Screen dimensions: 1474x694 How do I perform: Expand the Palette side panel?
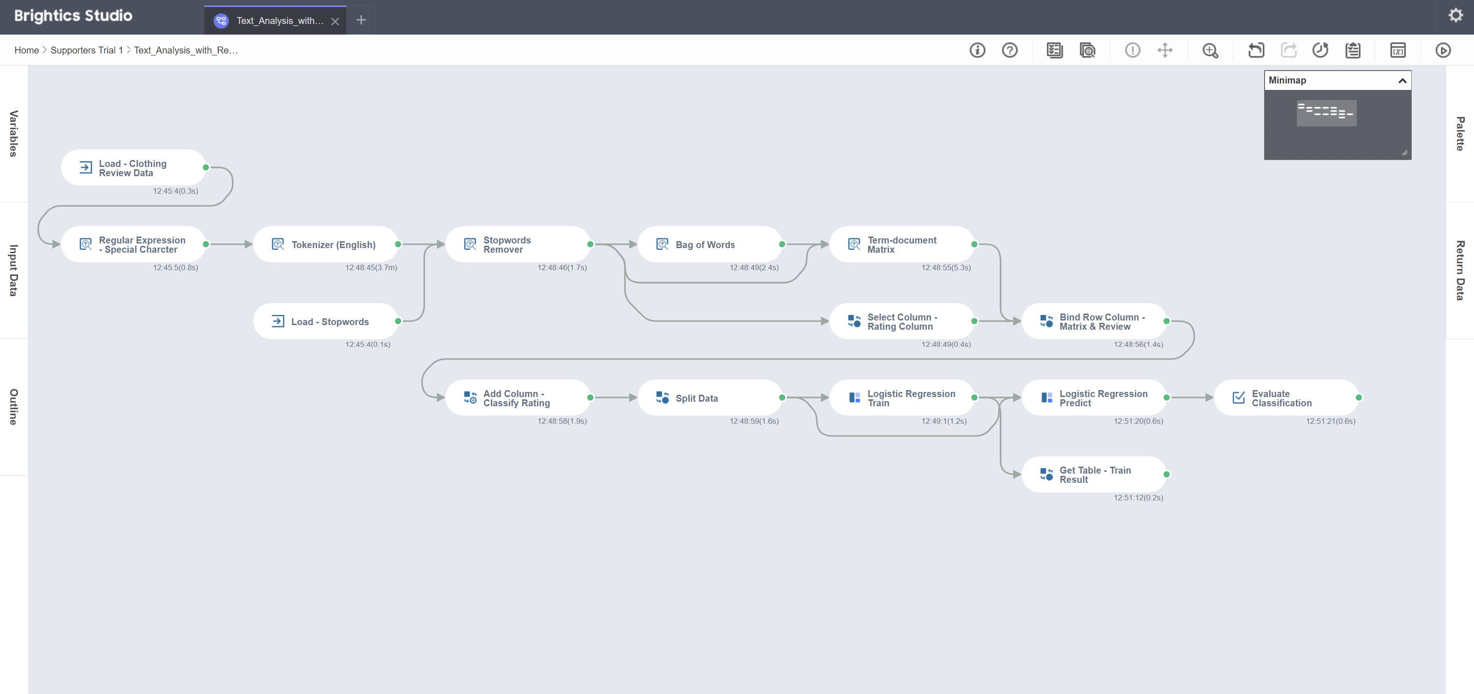point(1460,133)
